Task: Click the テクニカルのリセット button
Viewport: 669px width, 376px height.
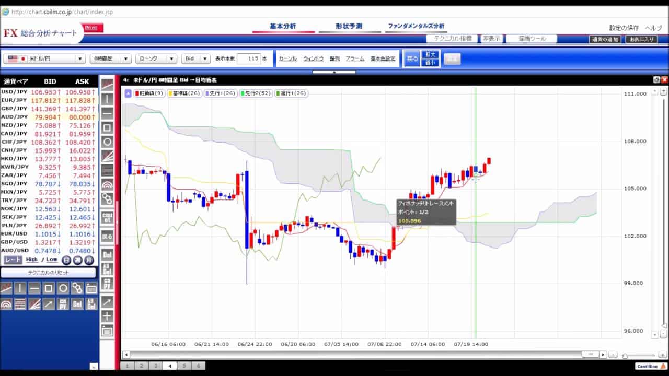Action: click(x=48, y=273)
